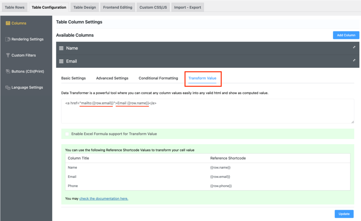This screenshot has width=361, height=221.
Task: Open the Conditional Formatting sub-tab
Action: (158, 78)
